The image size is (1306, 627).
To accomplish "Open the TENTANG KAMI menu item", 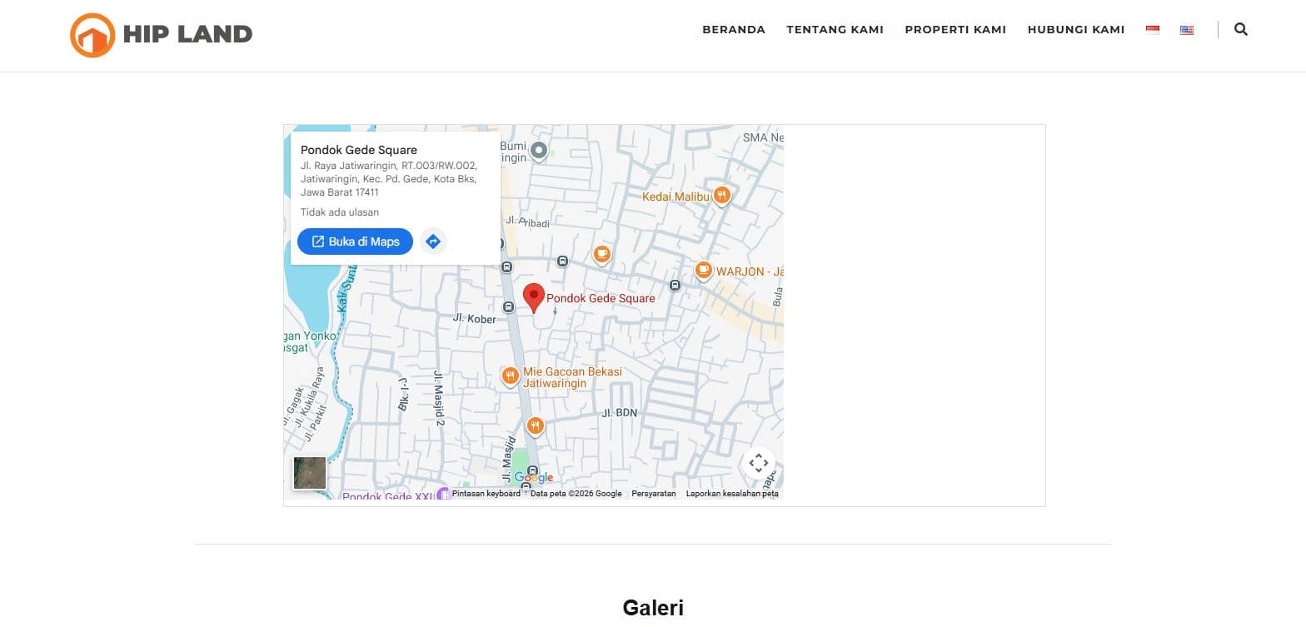I will (835, 30).
